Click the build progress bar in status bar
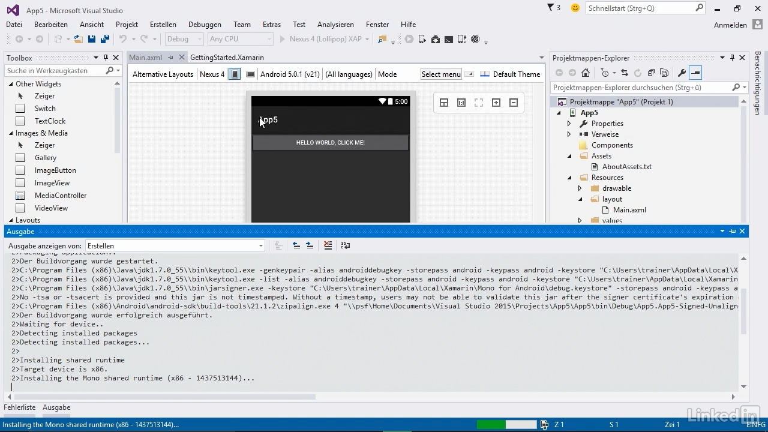 point(506,425)
